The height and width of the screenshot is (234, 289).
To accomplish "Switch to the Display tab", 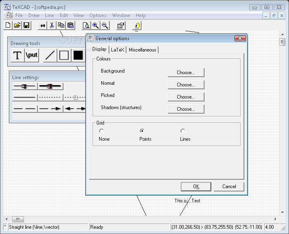I will pos(99,49).
